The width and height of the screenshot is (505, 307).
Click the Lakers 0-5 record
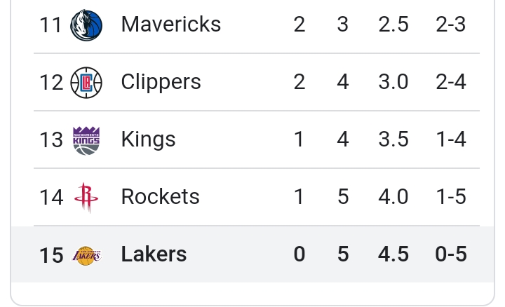pyautogui.click(x=450, y=254)
